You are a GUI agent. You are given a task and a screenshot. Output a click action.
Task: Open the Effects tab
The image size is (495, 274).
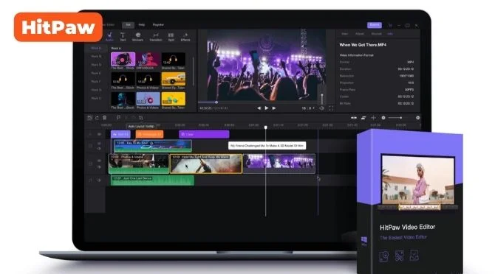tap(185, 37)
